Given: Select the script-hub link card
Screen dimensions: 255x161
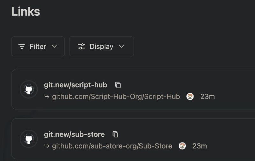Looking at the screenshot, I should [x=133, y=89].
